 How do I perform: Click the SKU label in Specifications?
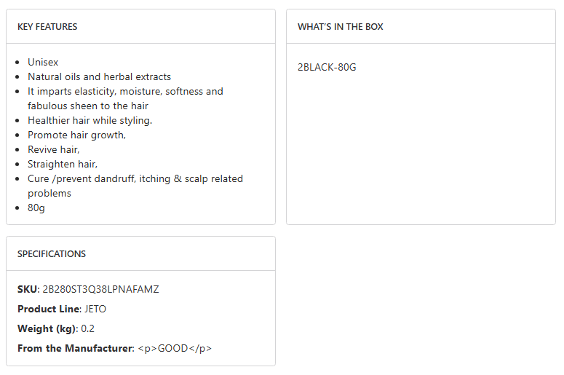click(x=28, y=289)
